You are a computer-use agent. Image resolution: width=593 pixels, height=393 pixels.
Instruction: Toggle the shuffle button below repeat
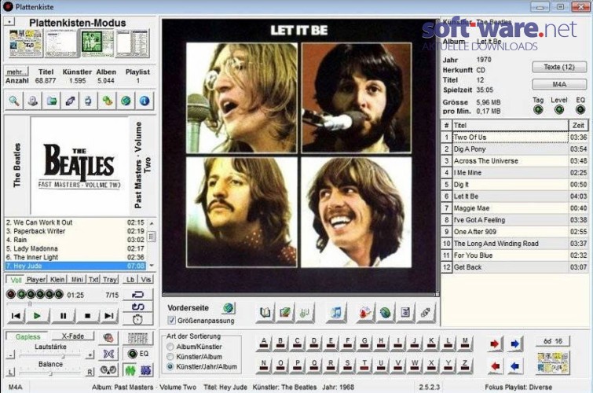pos(137,307)
